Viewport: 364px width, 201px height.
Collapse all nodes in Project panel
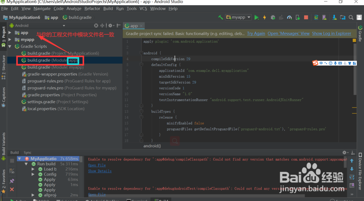102,25
